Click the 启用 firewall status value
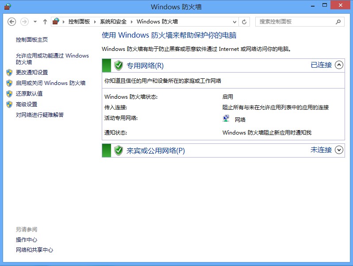 click(228, 96)
